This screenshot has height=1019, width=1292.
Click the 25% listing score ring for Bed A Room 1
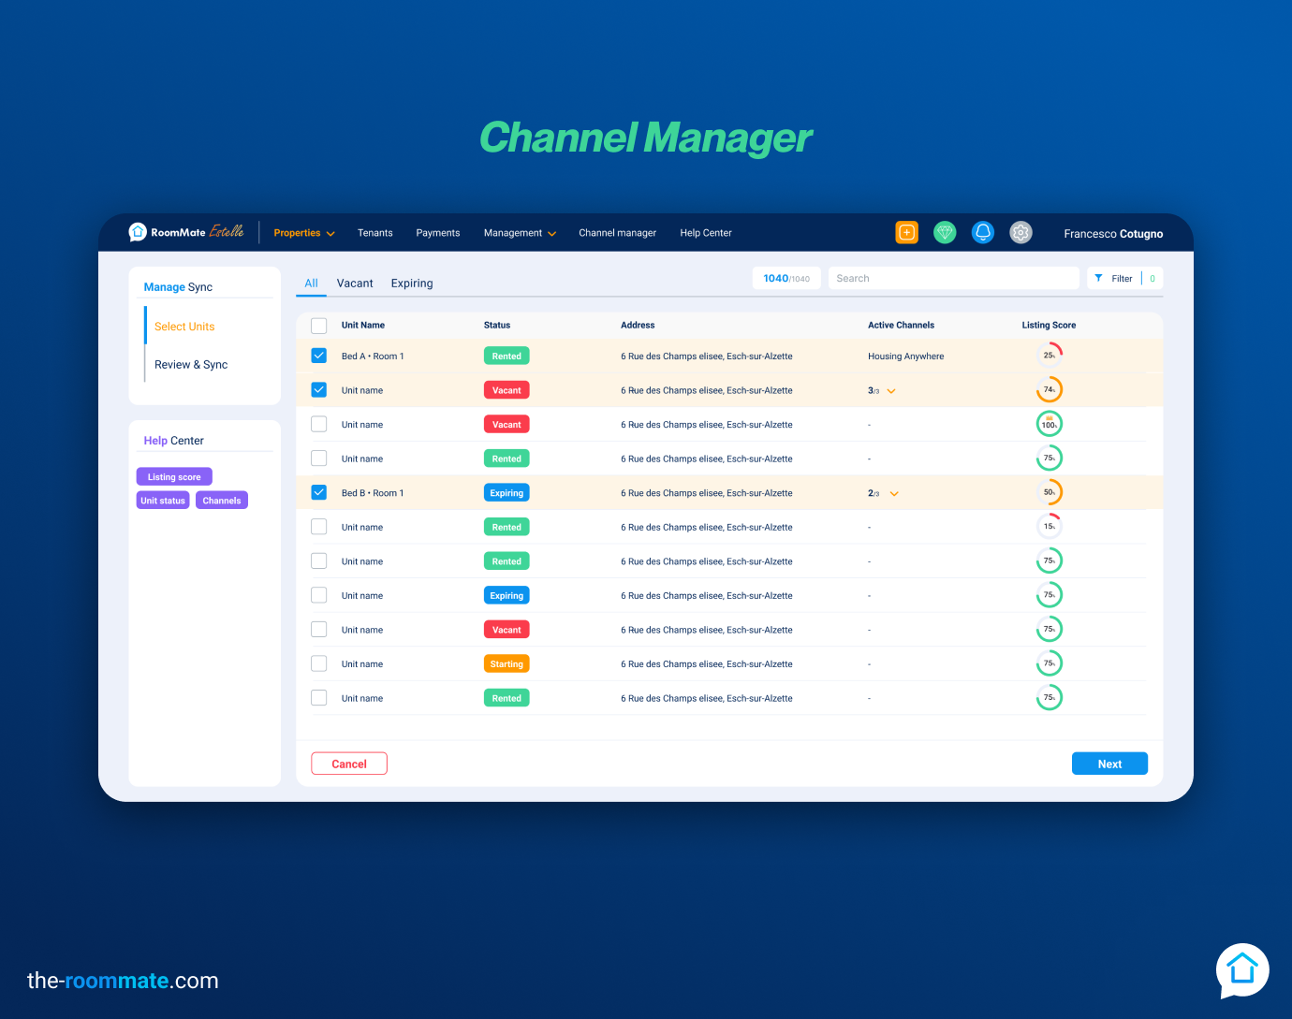point(1050,356)
